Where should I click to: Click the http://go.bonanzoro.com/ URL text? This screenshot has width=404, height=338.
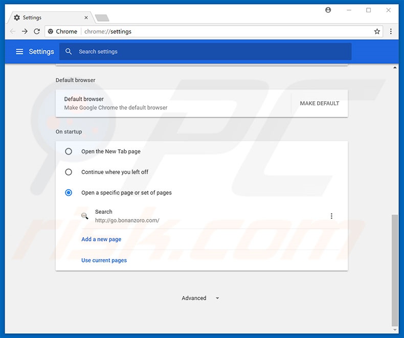click(127, 220)
